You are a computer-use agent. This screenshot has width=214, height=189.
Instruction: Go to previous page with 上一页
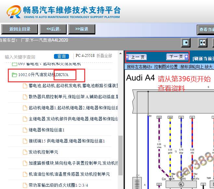(136, 57)
